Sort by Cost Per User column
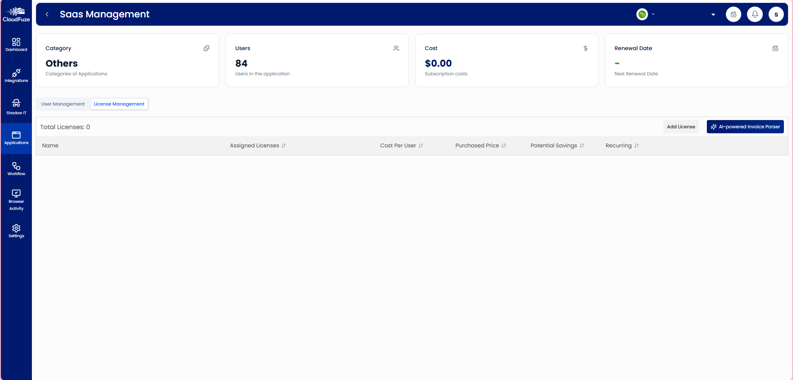Screen dimensions: 793x380 (422, 145)
